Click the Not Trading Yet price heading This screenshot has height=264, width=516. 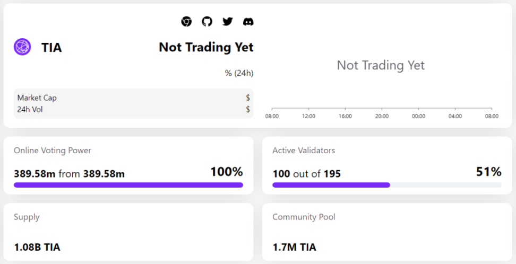pyautogui.click(x=206, y=47)
